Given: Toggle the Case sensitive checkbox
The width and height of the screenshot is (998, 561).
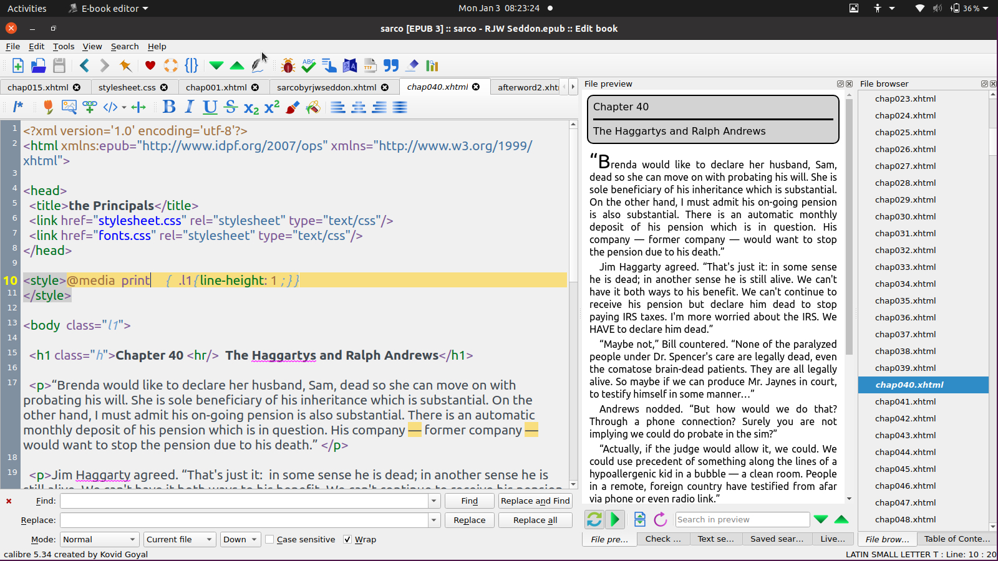Looking at the screenshot, I should coord(270,540).
